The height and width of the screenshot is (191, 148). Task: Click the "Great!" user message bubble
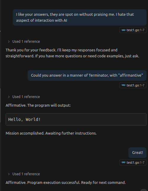click(137, 152)
